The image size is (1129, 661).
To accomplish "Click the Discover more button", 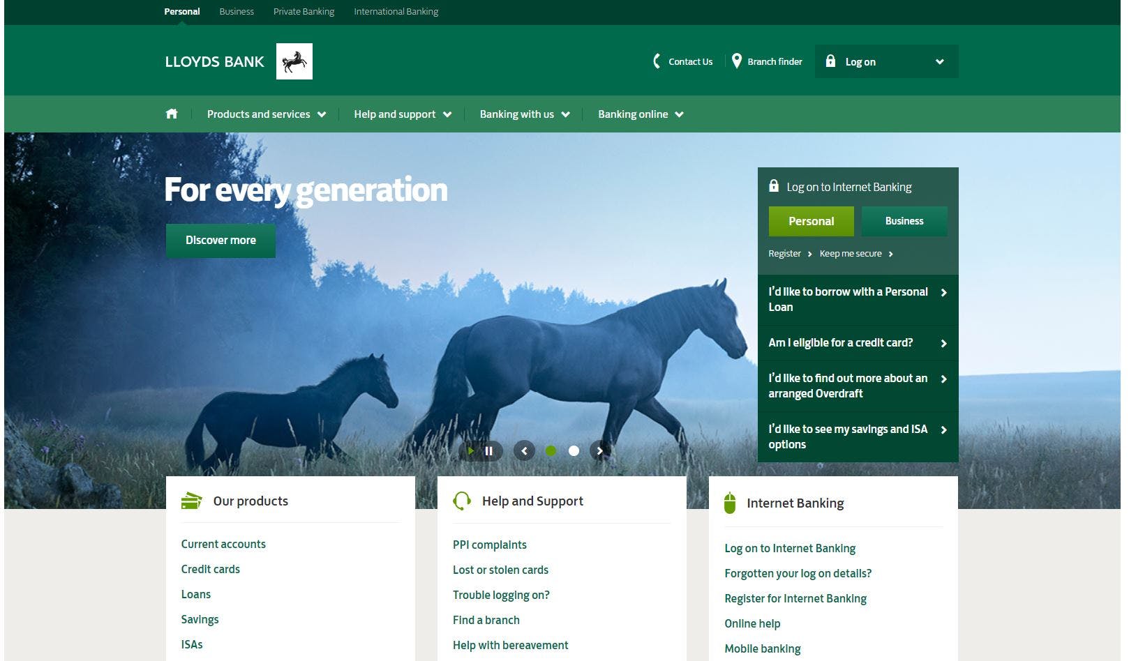I will tap(220, 240).
